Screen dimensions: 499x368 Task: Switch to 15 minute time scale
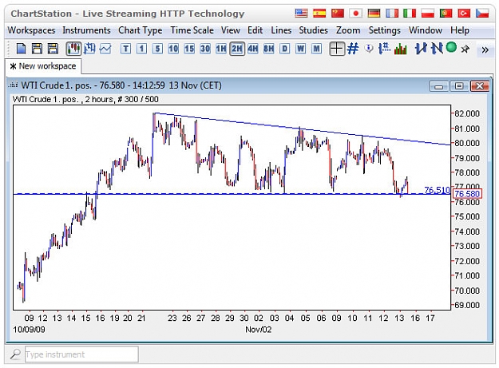point(189,49)
